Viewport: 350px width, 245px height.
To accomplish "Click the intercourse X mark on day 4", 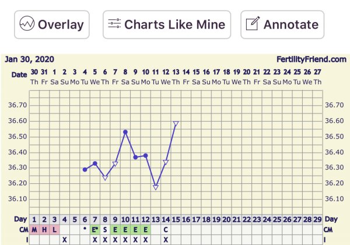I will tap(65, 239).
